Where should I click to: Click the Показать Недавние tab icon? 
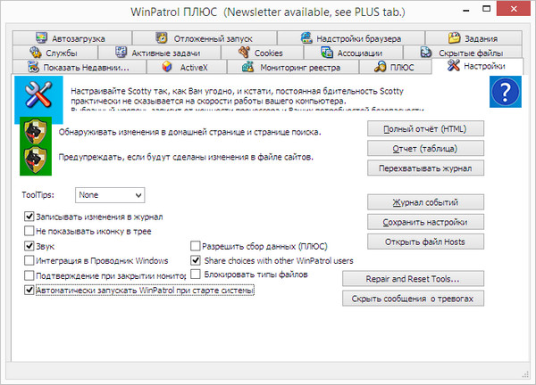34,67
